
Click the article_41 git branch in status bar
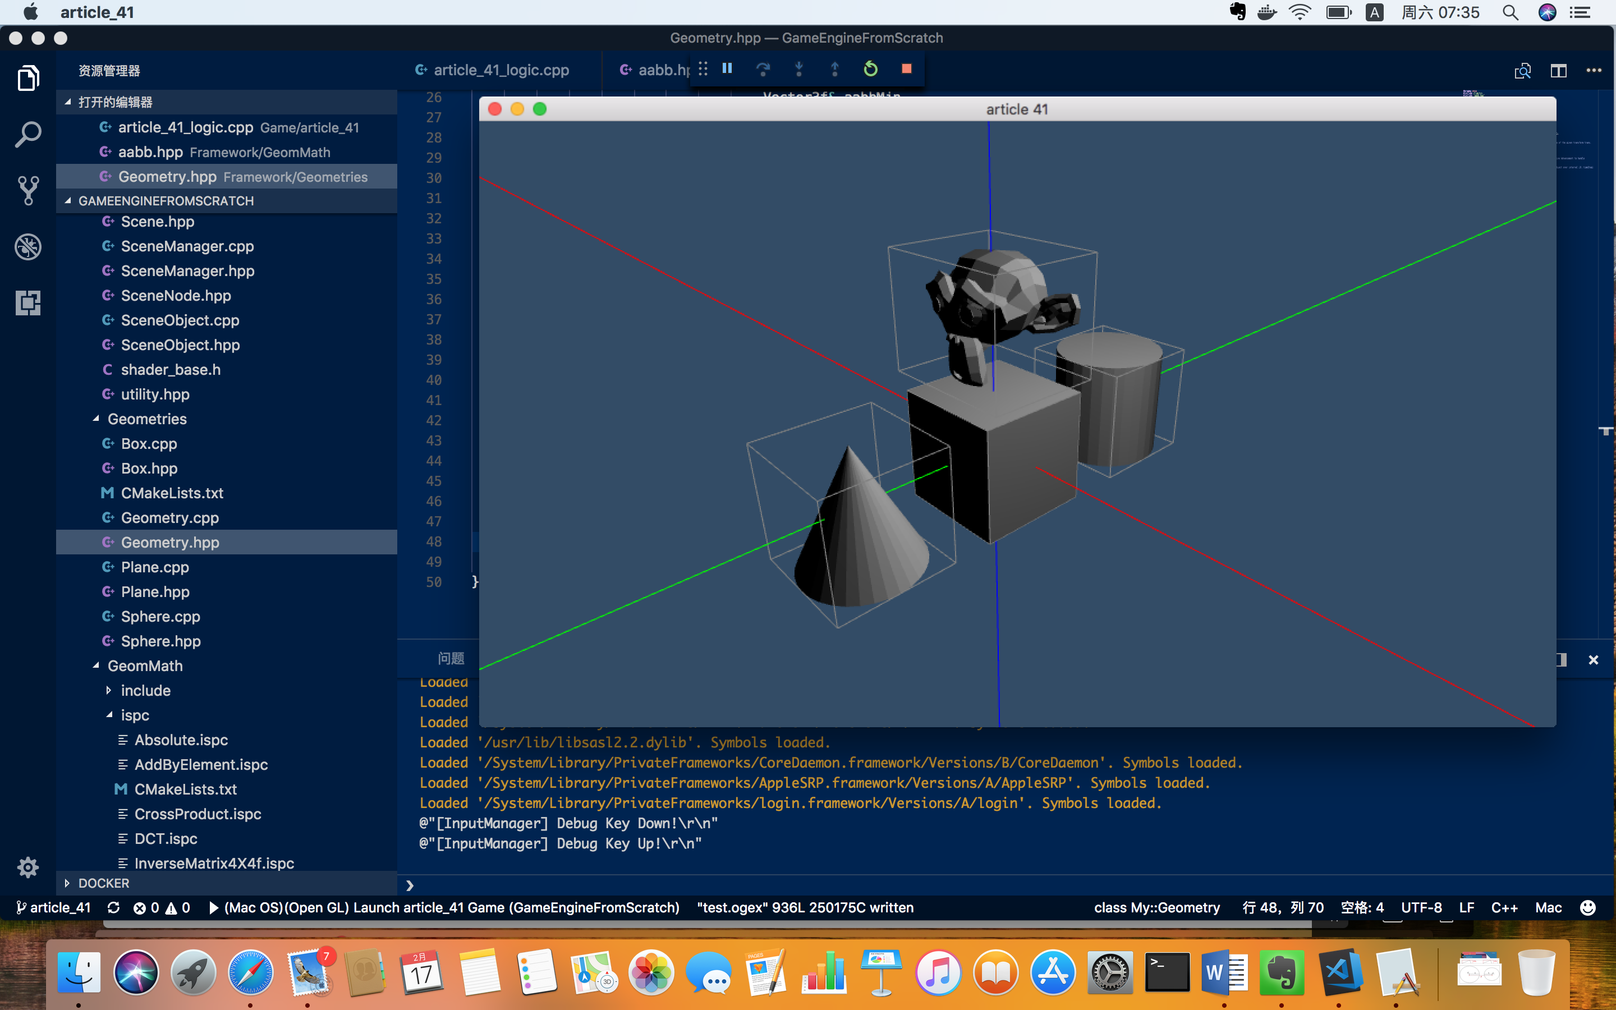(x=53, y=907)
